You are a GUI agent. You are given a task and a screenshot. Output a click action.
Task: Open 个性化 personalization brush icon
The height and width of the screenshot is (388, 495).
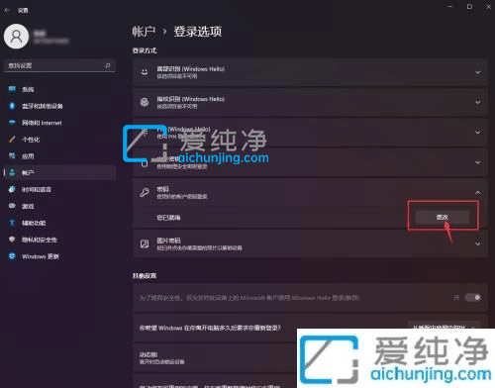(12, 140)
